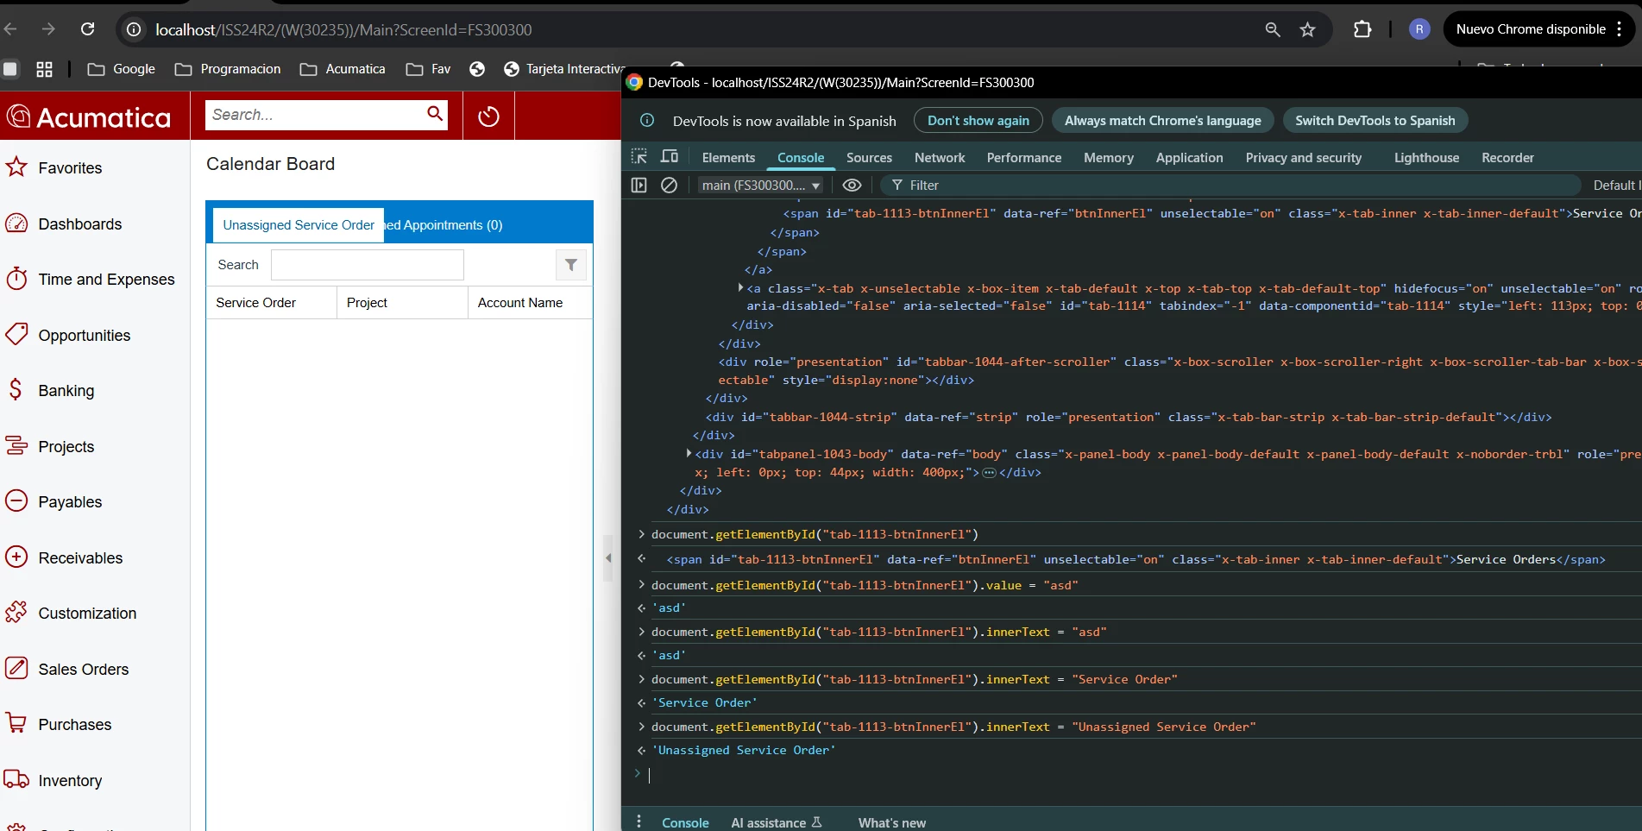The height and width of the screenshot is (831, 1642).
Task: Activate DevTools inspect element picker
Action: (639, 156)
